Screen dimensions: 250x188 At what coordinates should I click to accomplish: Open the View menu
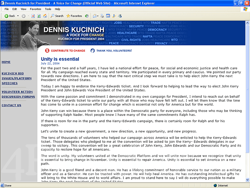(23, 9)
